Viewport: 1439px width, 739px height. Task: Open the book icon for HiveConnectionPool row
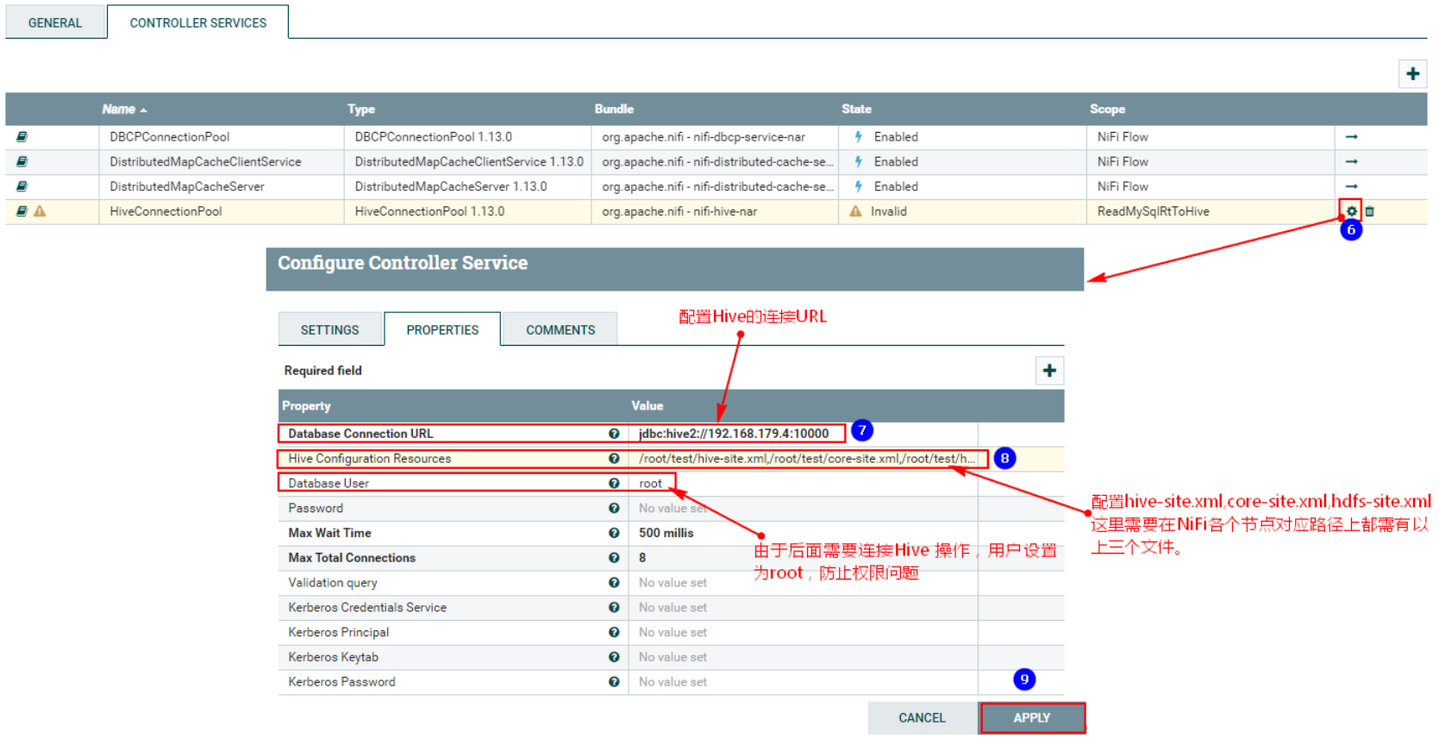click(x=22, y=211)
